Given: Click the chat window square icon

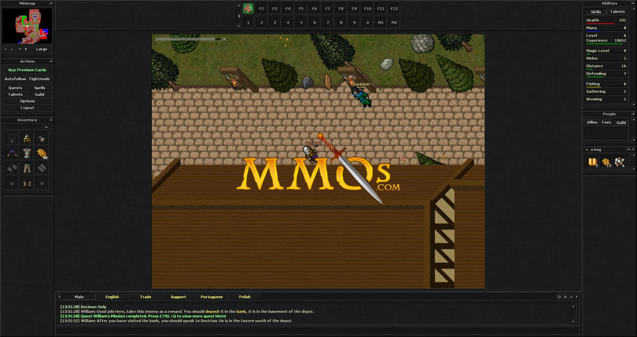Looking at the screenshot, I should pyautogui.click(x=565, y=297).
